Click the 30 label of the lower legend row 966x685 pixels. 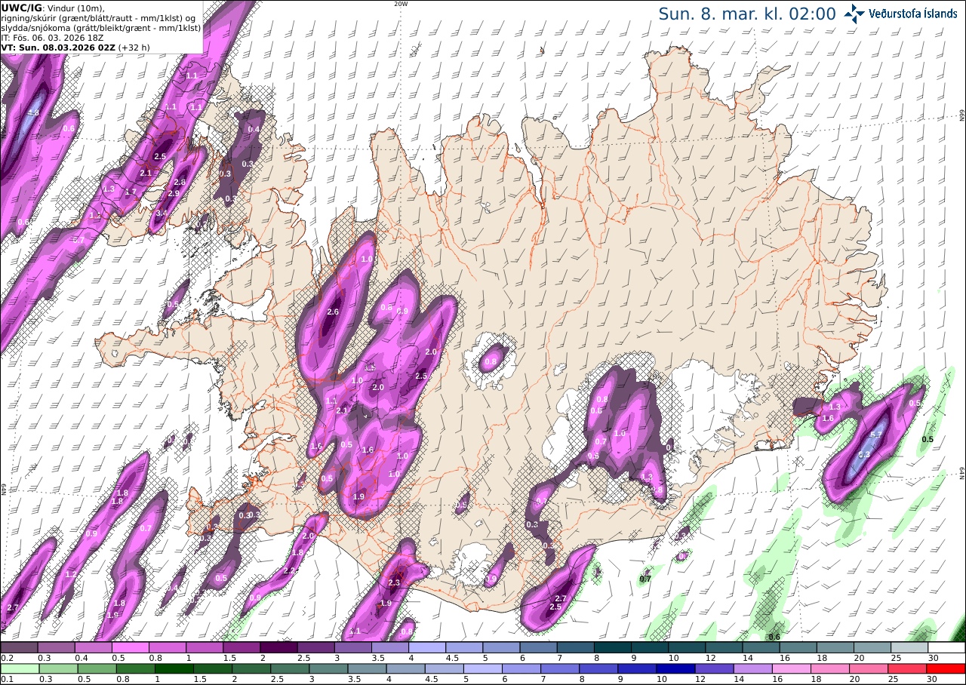(x=933, y=679)
